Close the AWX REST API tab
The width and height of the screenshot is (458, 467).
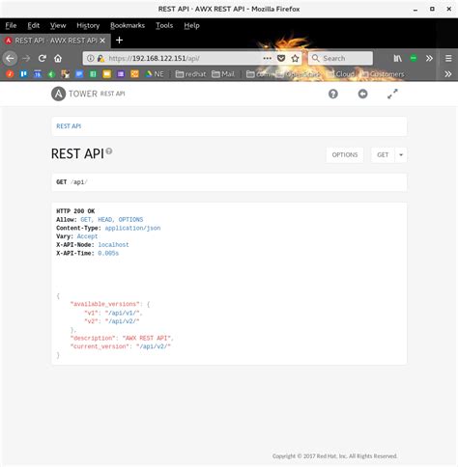(102, 41)
